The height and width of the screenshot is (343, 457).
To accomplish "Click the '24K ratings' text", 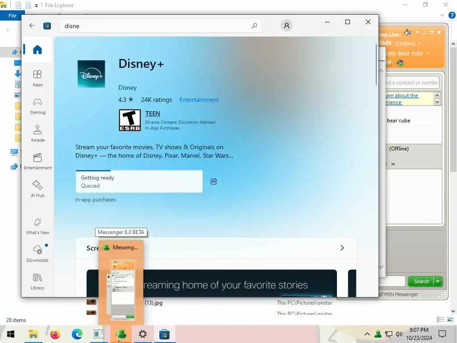I will click(157, 100).
